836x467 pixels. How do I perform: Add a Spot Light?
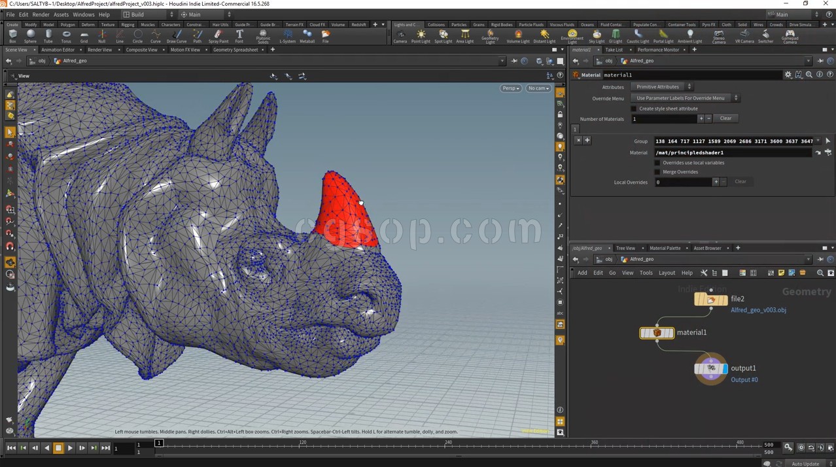(443, 36)
